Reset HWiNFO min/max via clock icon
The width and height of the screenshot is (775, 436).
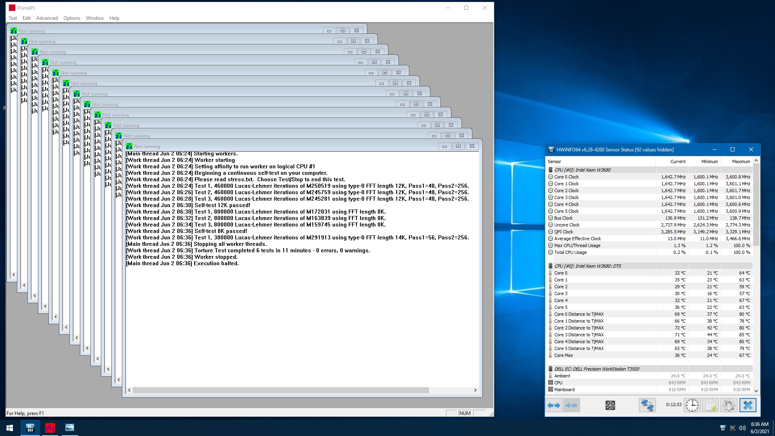click(692, 405)
